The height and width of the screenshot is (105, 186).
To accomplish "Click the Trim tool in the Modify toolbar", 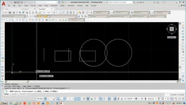I will click(183, 52).
